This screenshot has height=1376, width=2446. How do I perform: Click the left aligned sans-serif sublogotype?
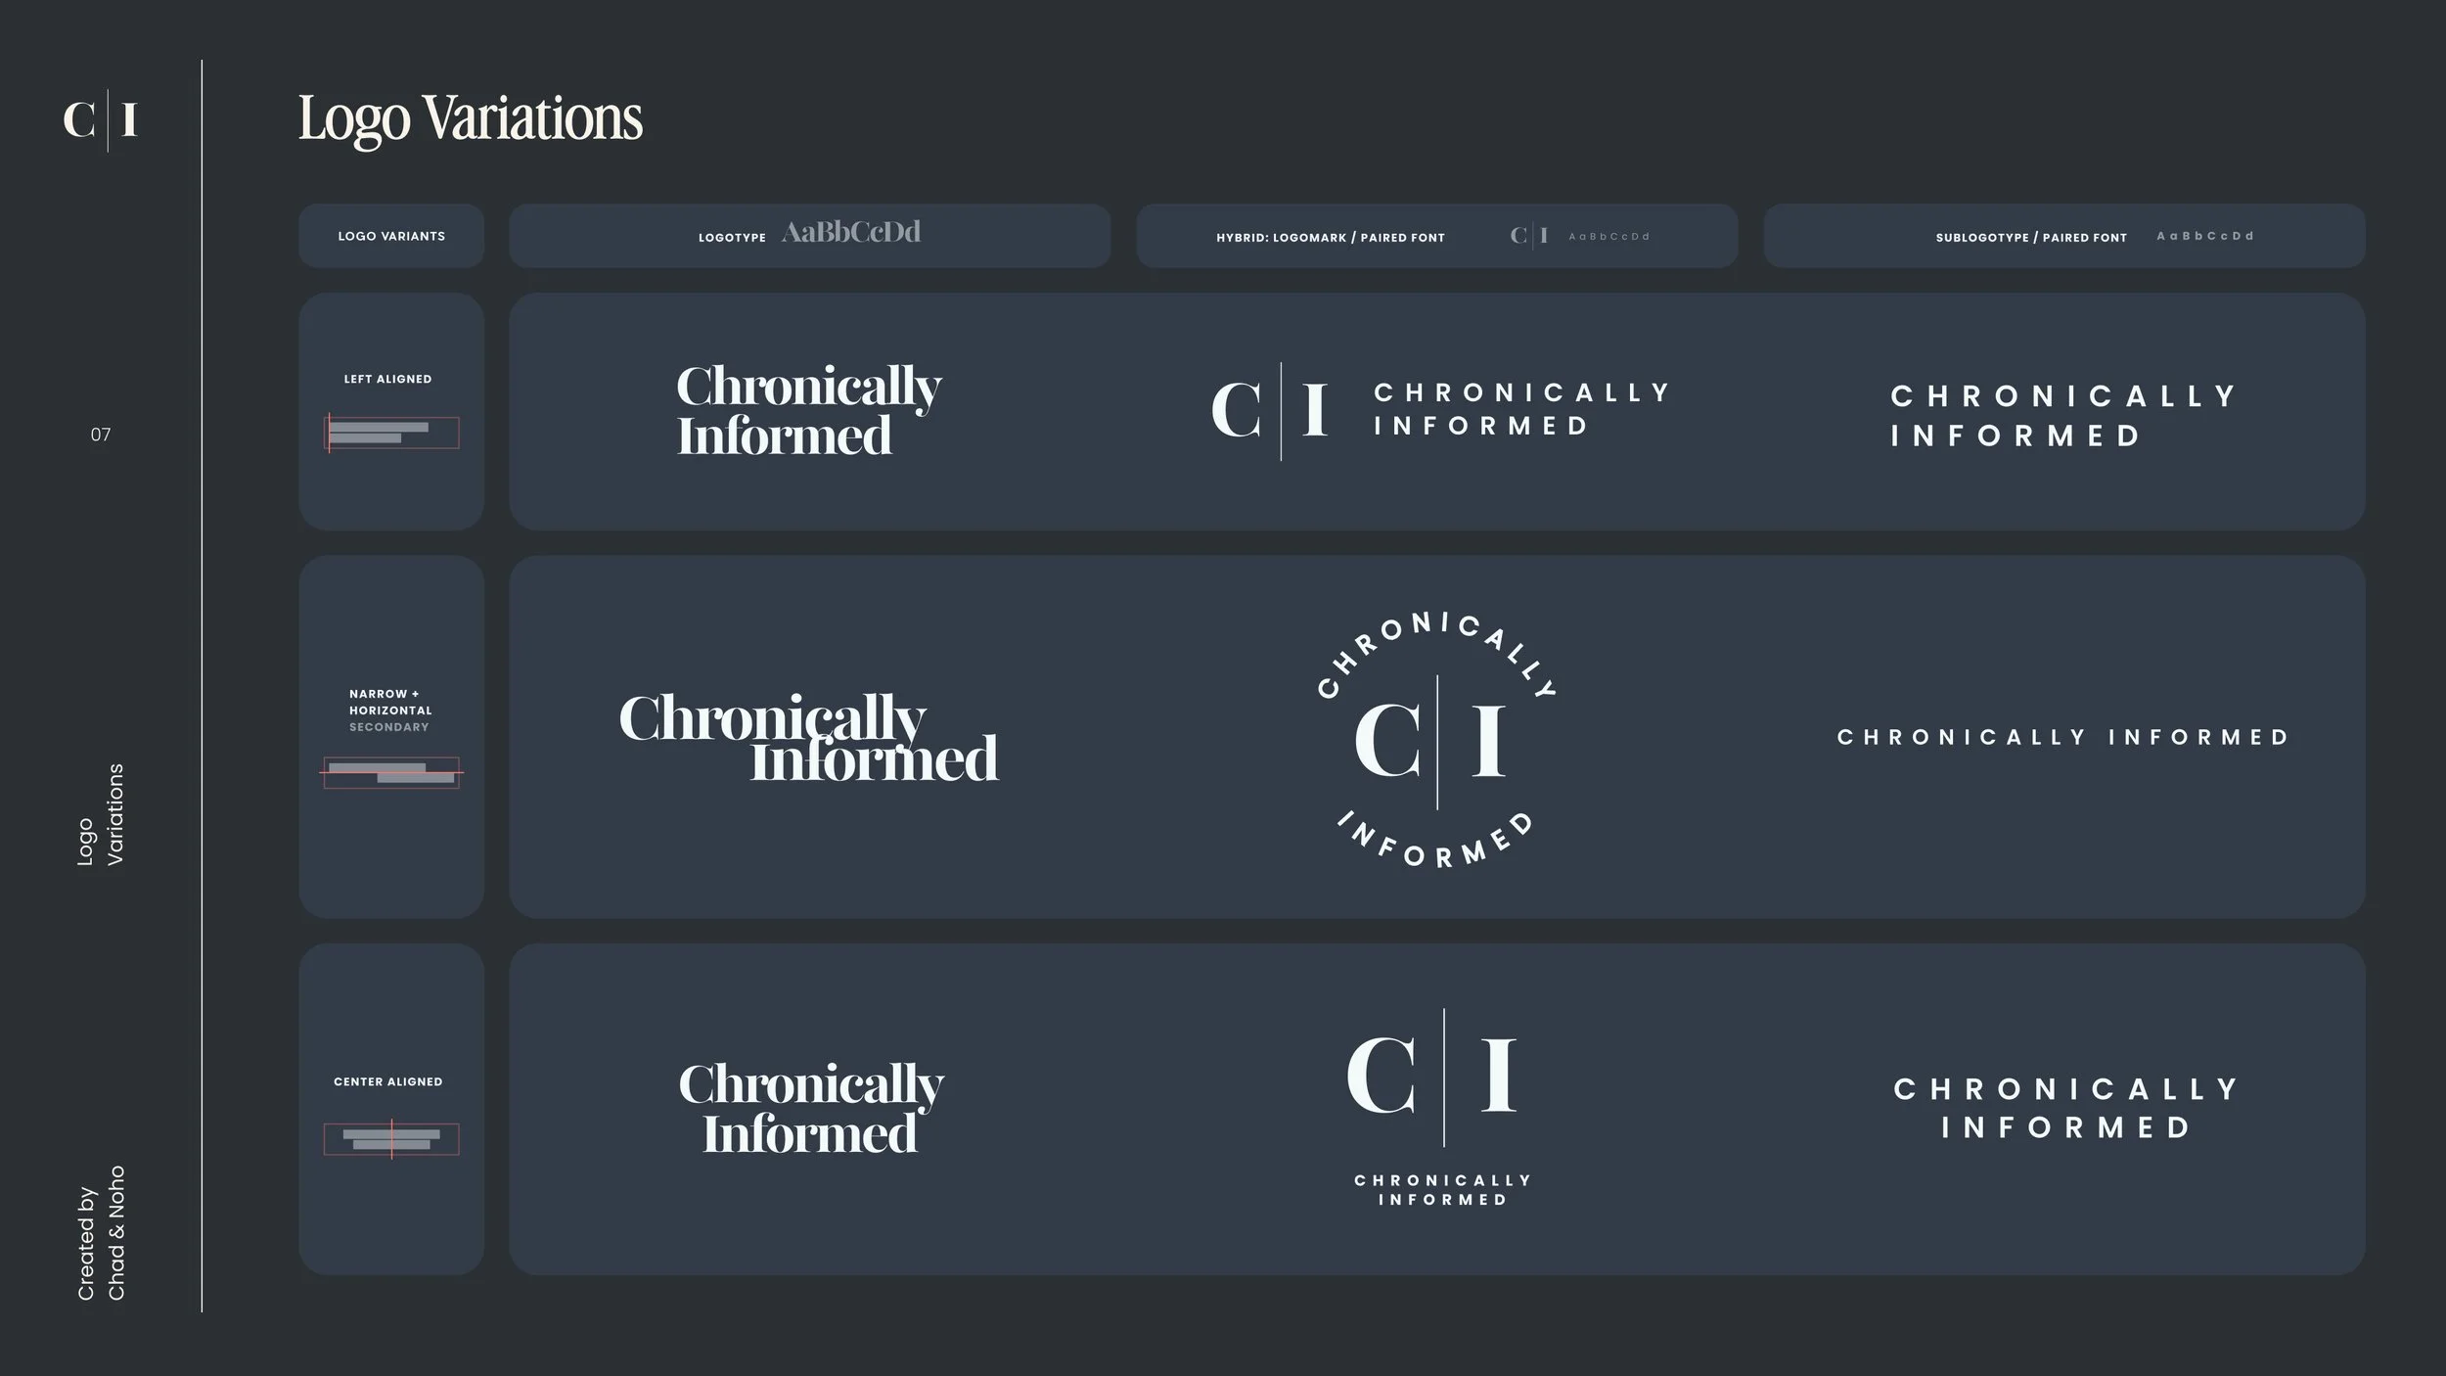point(2063,416)
